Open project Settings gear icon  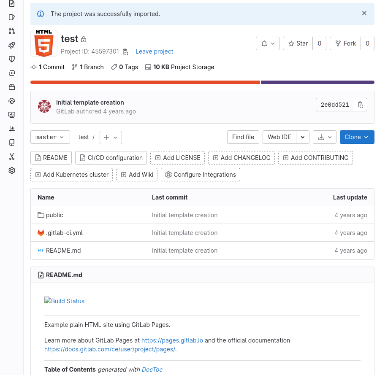pyautogui.click(x=11, y=170)
